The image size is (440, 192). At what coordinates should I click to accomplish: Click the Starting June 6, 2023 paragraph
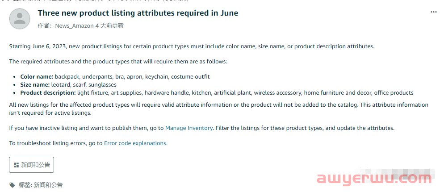point(192,46)
